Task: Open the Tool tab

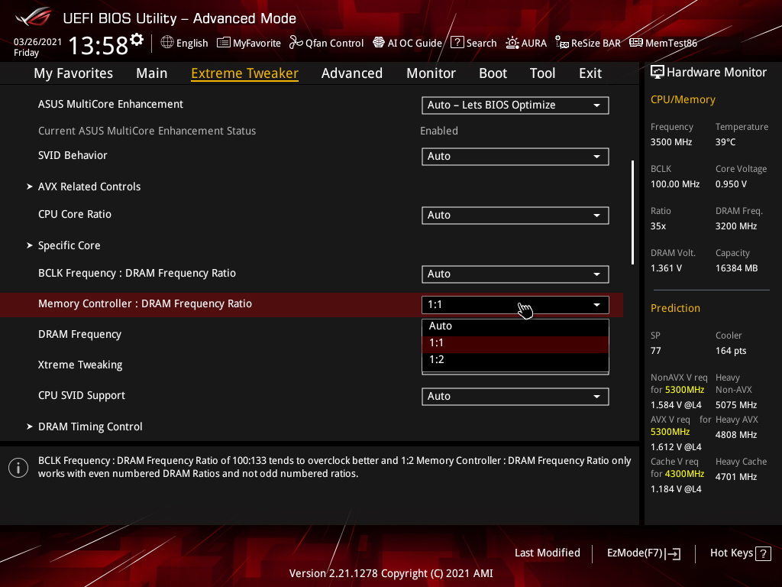Action: (x=543, y=73)
